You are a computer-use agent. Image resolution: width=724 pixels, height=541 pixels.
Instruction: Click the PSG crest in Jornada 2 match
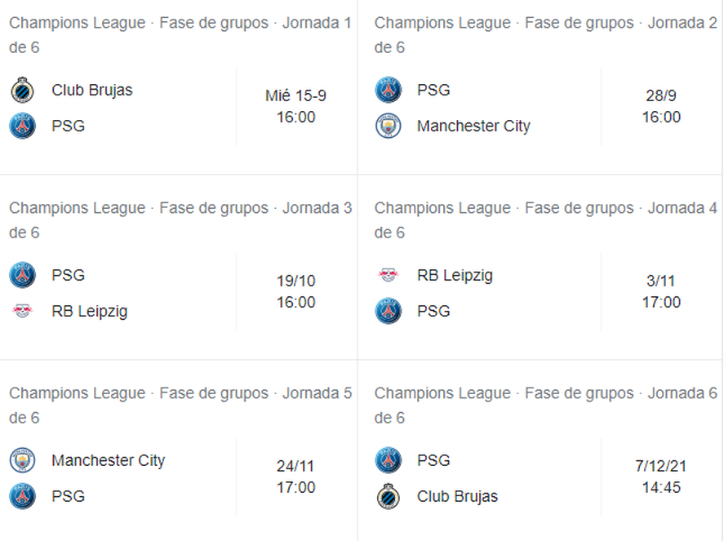pyautogui.click(x=389, y=90)
